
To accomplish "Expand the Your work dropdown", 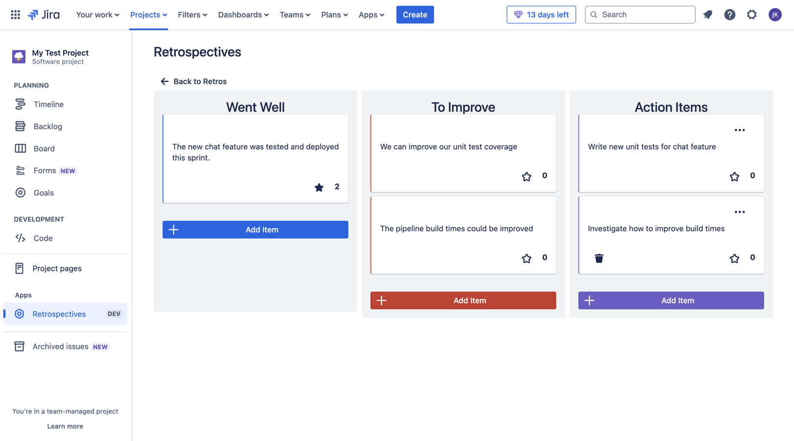I will (97, 15).
